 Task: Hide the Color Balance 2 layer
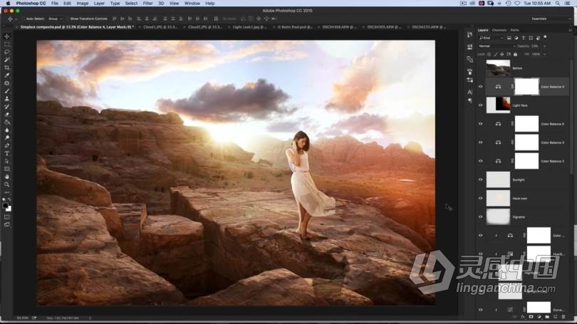pos(481,161)
